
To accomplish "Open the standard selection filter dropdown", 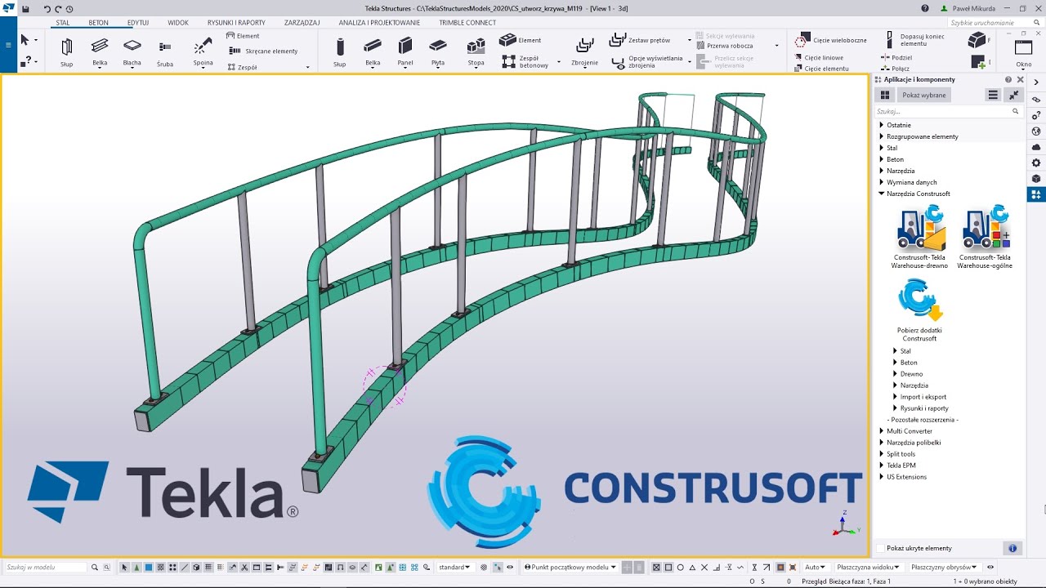I will (454, 567).
